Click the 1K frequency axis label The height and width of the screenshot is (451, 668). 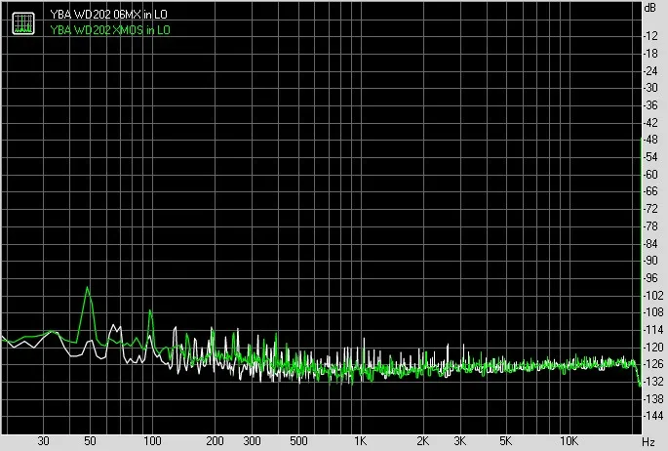(361, 441)
